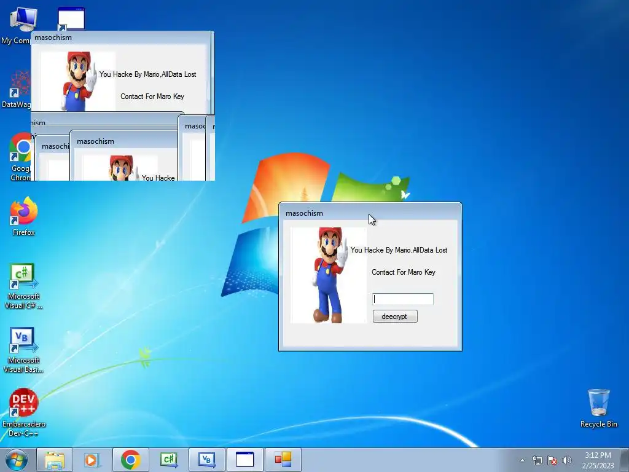Click the Show desktop strip after the clock

(x=625, y=460)
